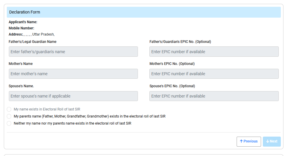
Task: Focus the Spouse's EPIC number input
Action: [x=214, y=96]
